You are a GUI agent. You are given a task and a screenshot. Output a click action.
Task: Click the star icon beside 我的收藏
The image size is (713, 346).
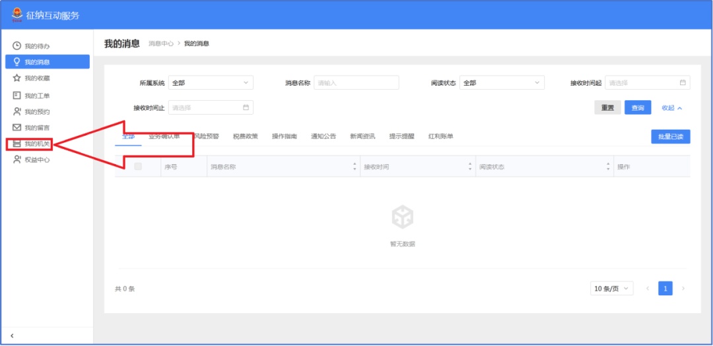pyautogui.click(x=17, y=78)
